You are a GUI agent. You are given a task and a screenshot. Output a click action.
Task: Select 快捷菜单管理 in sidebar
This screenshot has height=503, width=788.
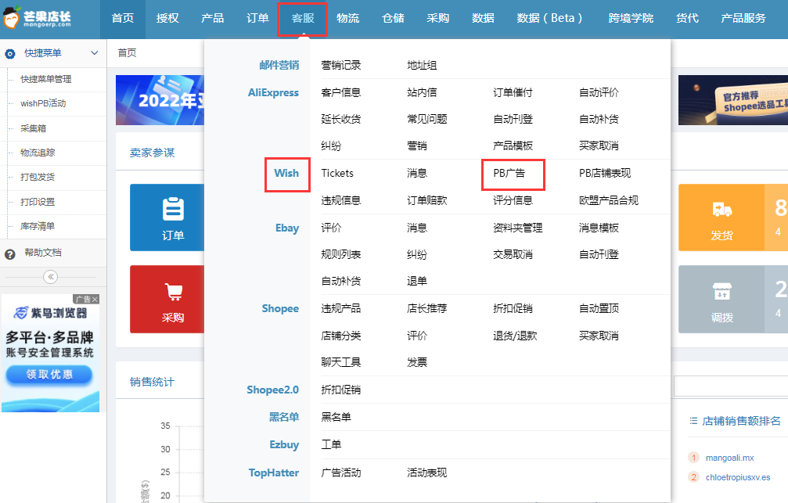point(45,79)
